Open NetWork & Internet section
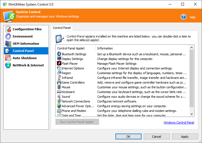 [26, 65]
